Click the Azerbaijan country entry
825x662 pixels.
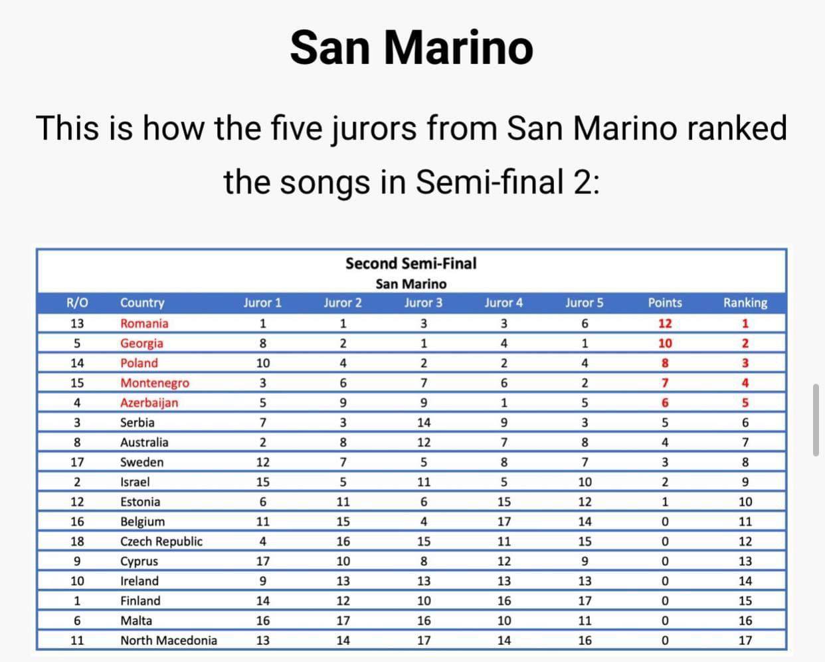click(x=149, y=403)
